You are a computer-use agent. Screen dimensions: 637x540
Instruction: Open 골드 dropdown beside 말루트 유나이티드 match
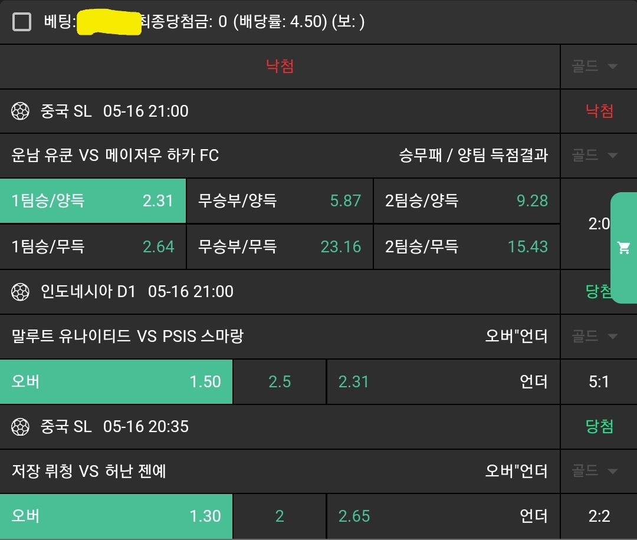click(x=595, y=337)
